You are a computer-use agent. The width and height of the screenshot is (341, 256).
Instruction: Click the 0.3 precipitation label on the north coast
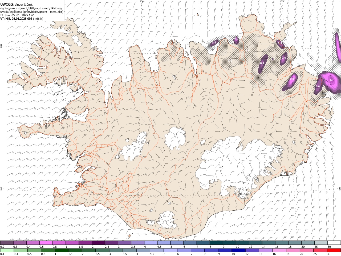click(214, 42)
